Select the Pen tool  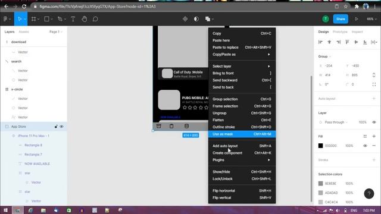(60, 19)
